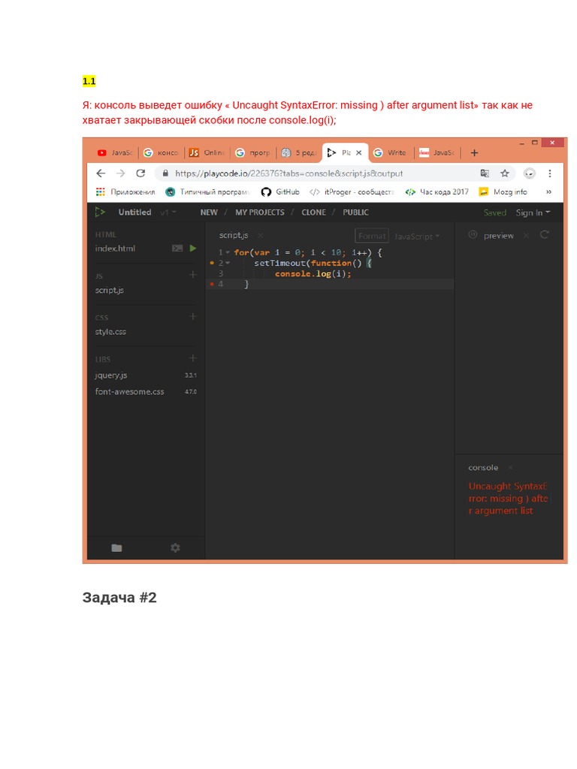Bookmark page with the star icon
577x769 pixels.
click(504, 173)
